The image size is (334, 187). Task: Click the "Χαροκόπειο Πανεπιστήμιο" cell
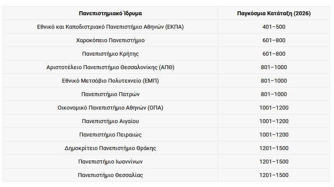[110, 40]
